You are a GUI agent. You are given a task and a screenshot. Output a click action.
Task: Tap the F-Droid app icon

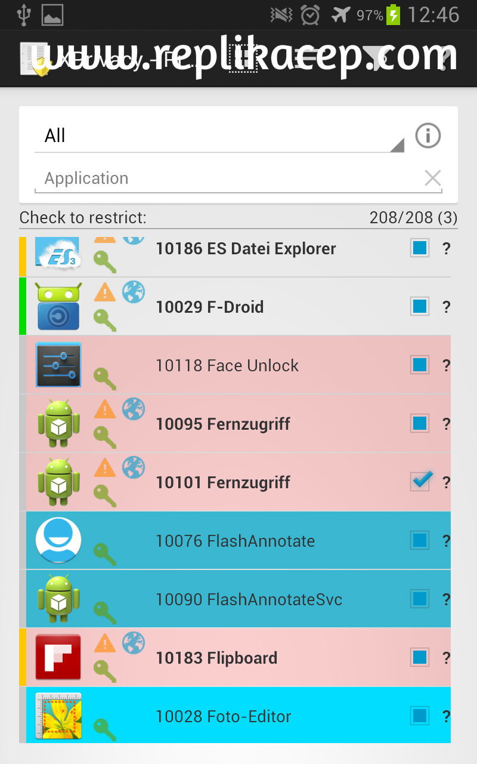pos(58,307)
